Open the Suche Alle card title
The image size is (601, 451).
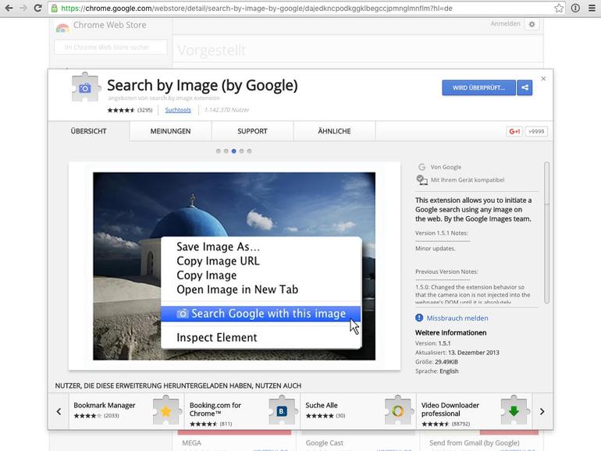(322, 405)
